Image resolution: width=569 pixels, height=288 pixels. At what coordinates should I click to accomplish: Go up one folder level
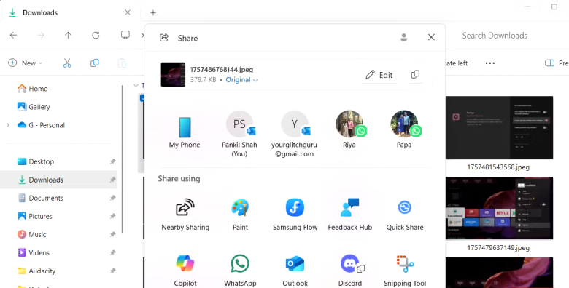click(69, 35)
